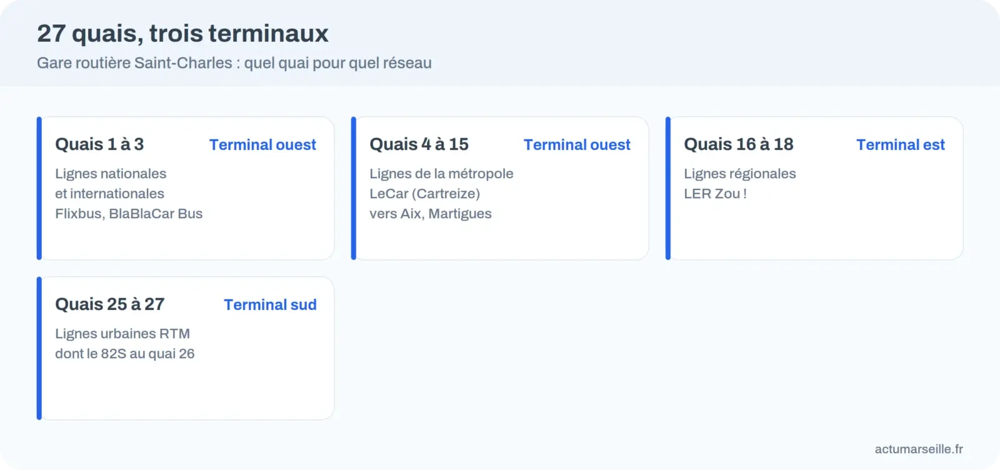The height and width of the screenshot is (470, 1000).
Task: Select the 'Lignes urbaines RTM' line
Action: coord(122,334)
